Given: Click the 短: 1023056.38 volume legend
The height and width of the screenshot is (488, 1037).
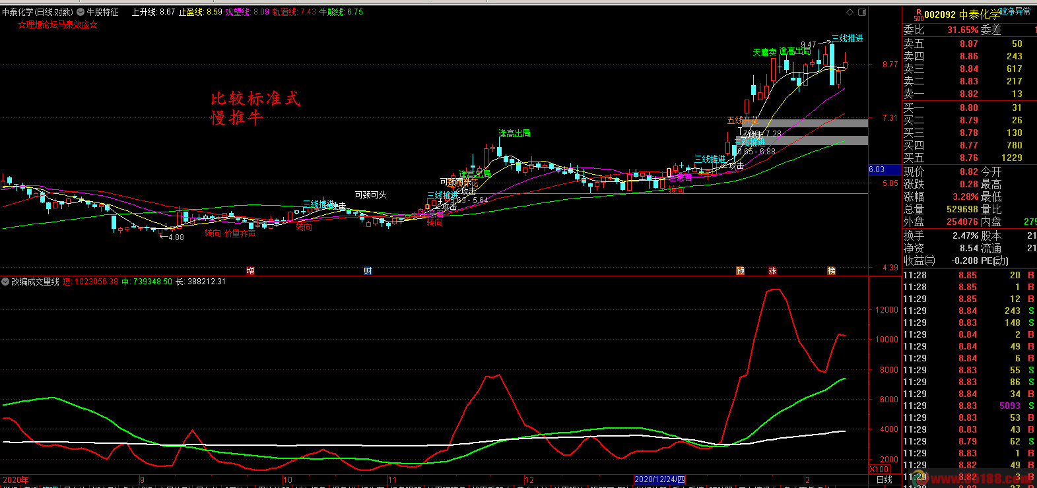Looking at the screenshot, I should tap(90, 282).
